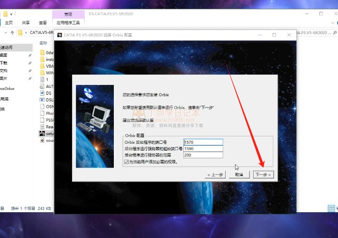
Task: Open the 共享 tab in File Explorer
Action: click(26, 23)
